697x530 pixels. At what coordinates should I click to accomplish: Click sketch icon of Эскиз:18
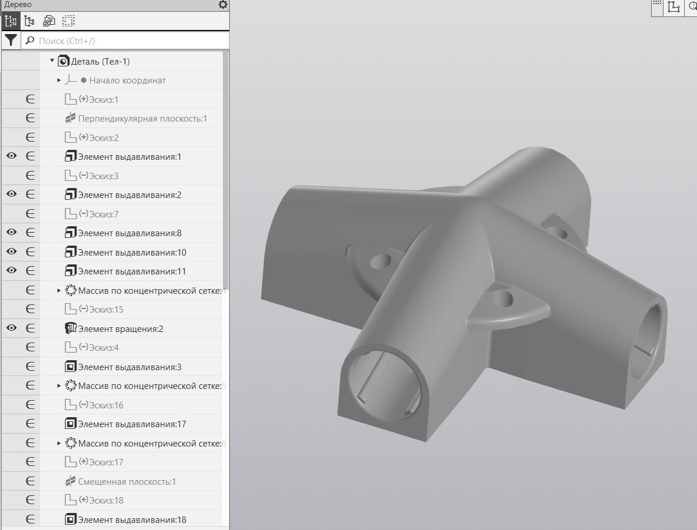point(71,500)
